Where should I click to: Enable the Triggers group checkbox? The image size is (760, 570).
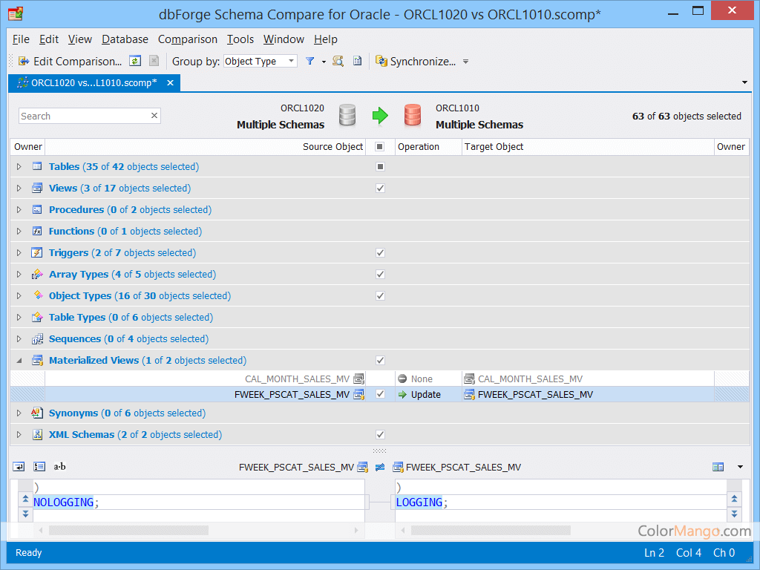(x=380, y=252)
